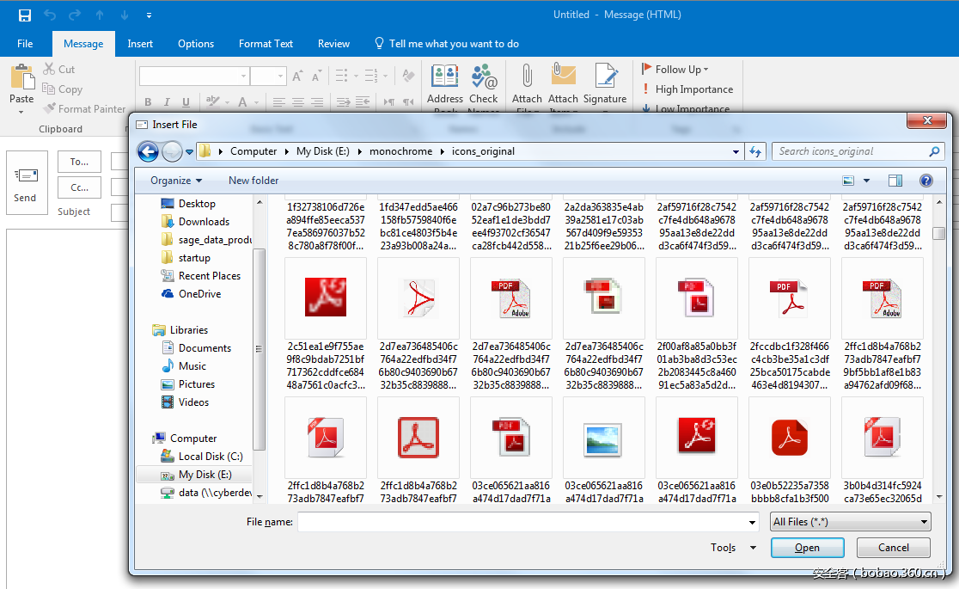This screenshot has width=959, height=589.
Task: Select Local Disk (C:) in navigation tree
Action: [x=210, y=457]
